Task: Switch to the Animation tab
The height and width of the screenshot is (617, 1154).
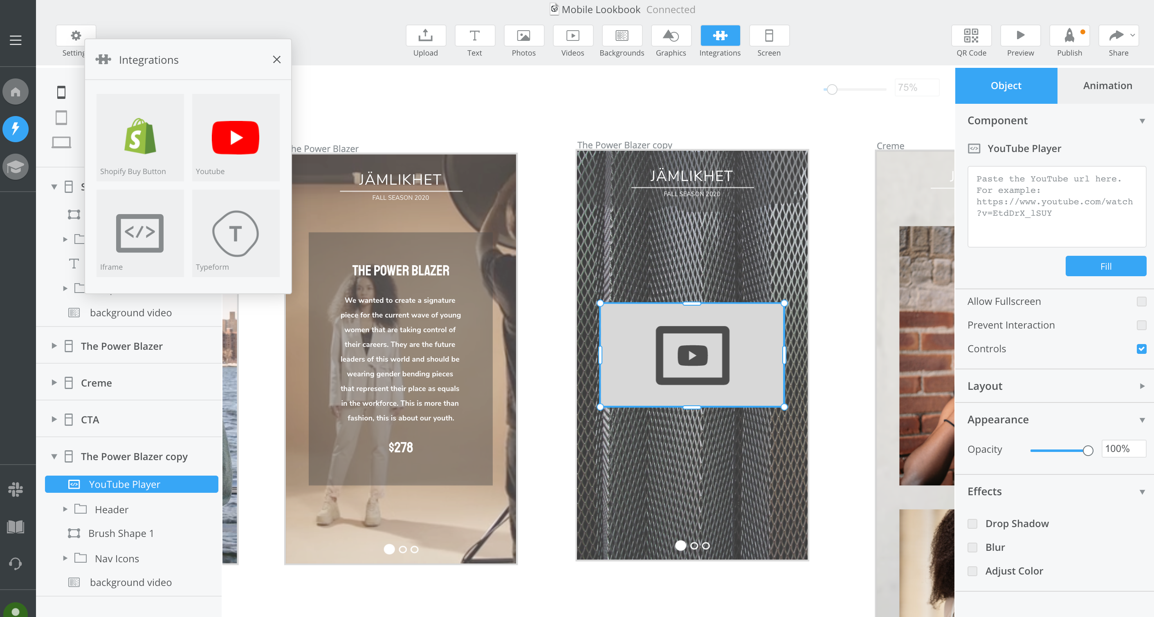Action: (x=1107, y=85)
